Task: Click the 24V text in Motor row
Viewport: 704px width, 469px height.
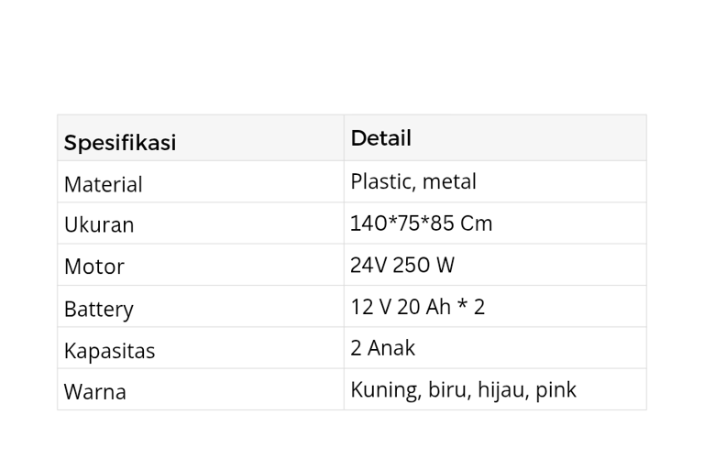Action: (368, 265)
